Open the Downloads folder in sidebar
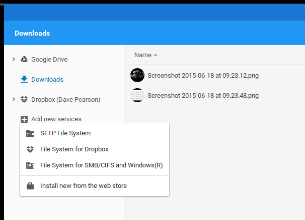This screenshot has height=220, width=305. point(47,79)
